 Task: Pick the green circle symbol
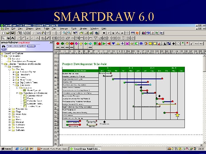(63, 43)
